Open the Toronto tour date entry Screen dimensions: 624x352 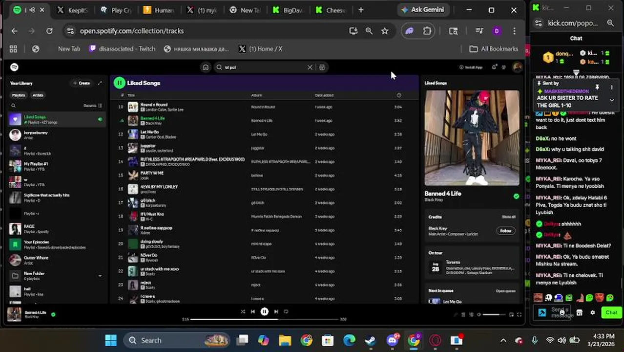coord(472,266)
